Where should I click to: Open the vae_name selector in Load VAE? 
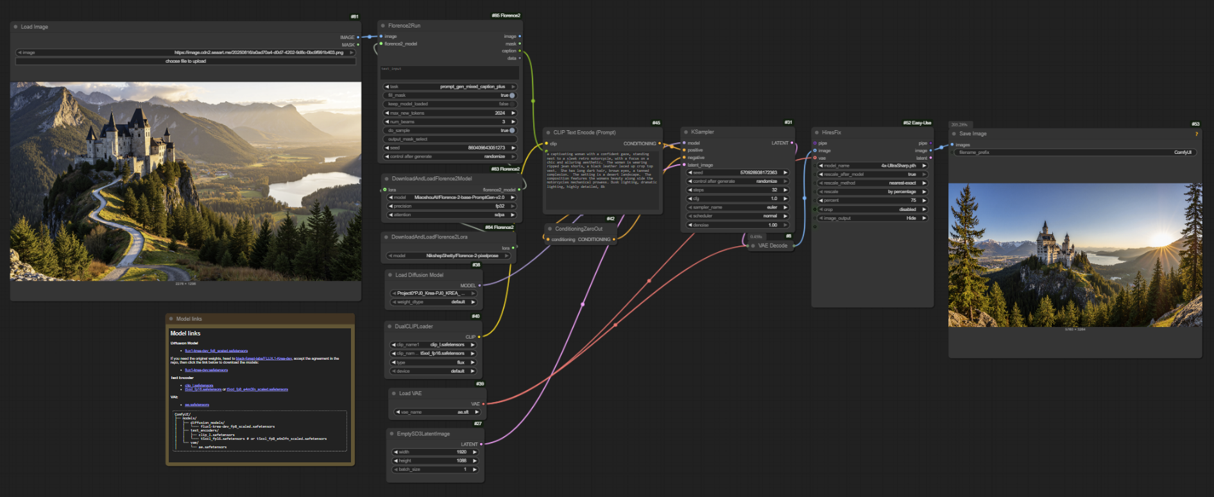436,412
